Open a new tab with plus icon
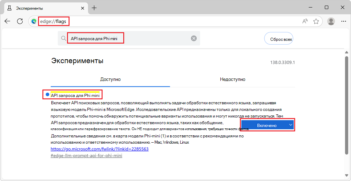The image size is (351, 181). pos(94,8)
